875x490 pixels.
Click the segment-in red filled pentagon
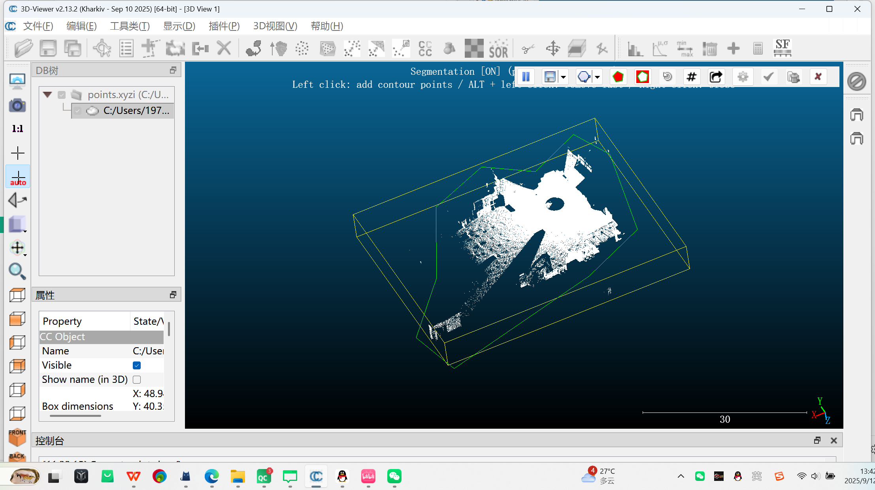pyautogui.click(x=618, y=77)
